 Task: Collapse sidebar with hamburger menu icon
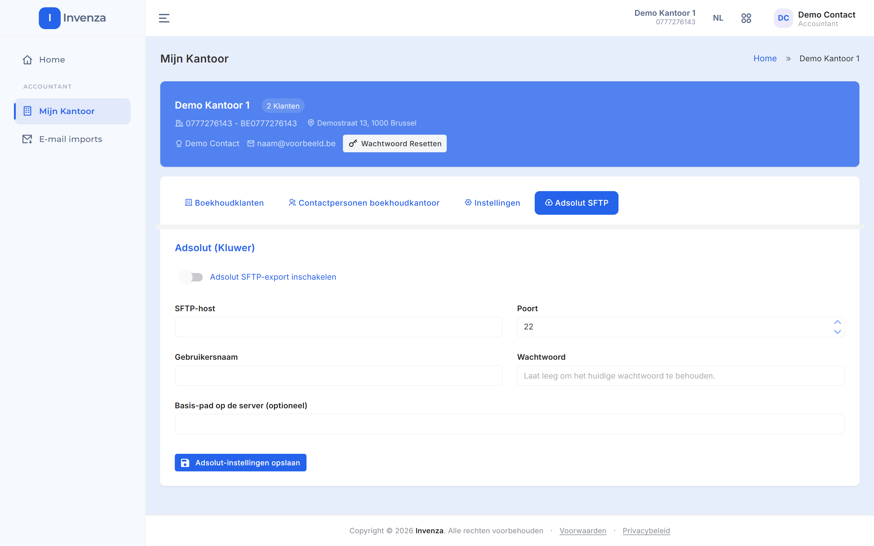coord(164,18)
